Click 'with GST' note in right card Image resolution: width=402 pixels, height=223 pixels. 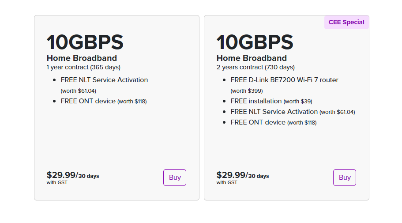(227, 183)
